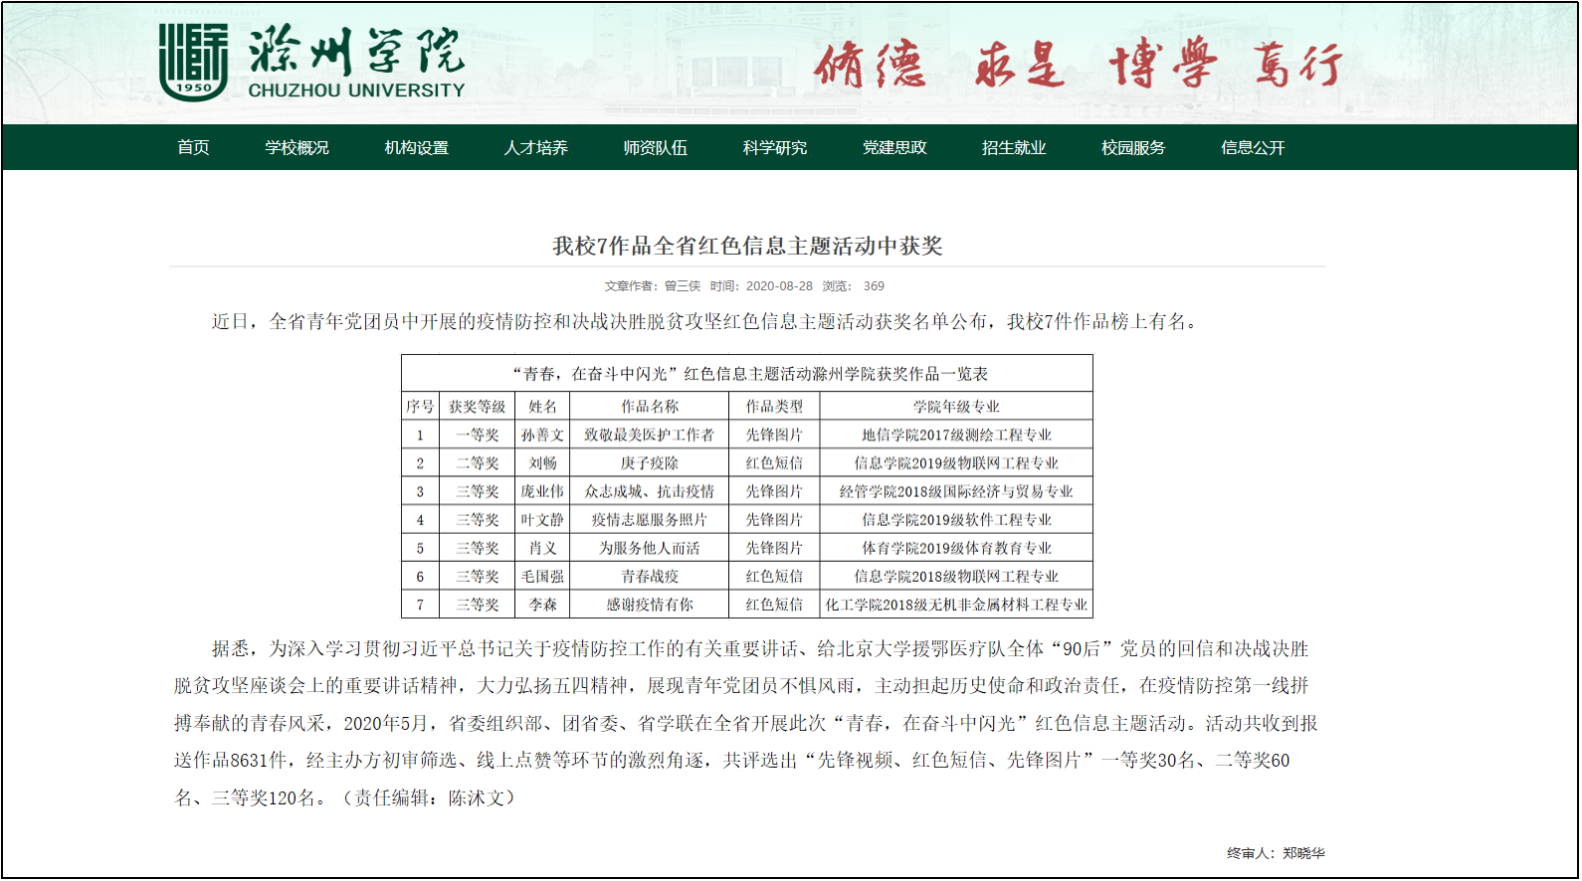Screen dimensions: 1582x881
Task: Click 经管学院2018级国际经济与贸易专业 cell
Action: click(x=956, y=491)
